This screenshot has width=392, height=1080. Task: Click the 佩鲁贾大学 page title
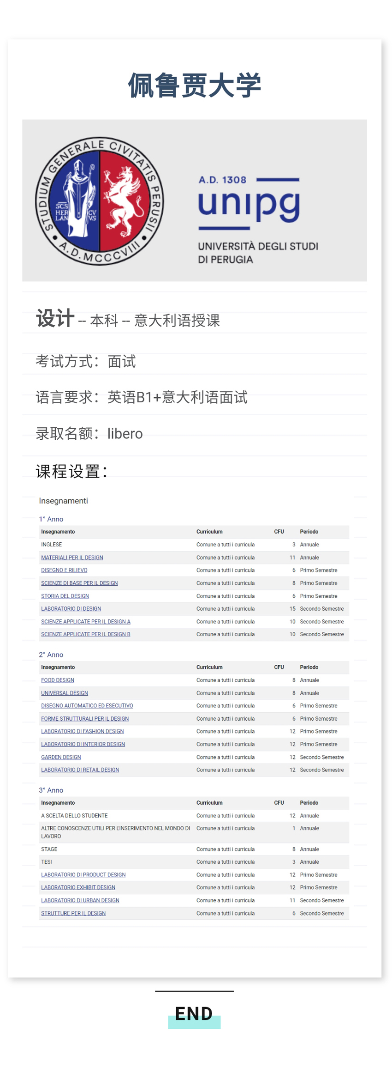(194, 85)
